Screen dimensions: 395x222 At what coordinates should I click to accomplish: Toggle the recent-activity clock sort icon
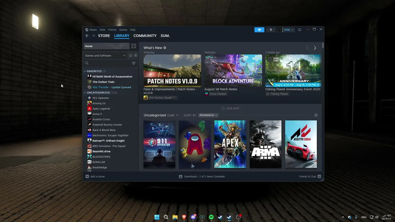pyautogui.click(x=131, y=55)
